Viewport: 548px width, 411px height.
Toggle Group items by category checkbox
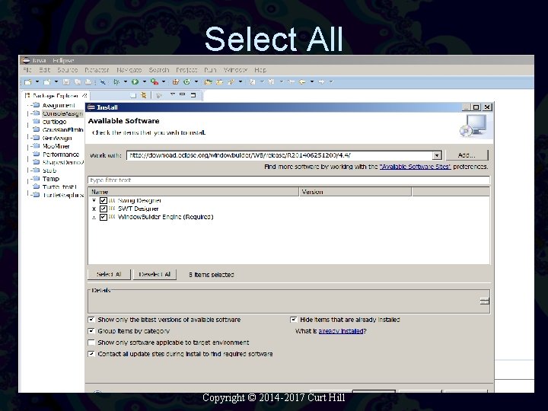point(91,331)
